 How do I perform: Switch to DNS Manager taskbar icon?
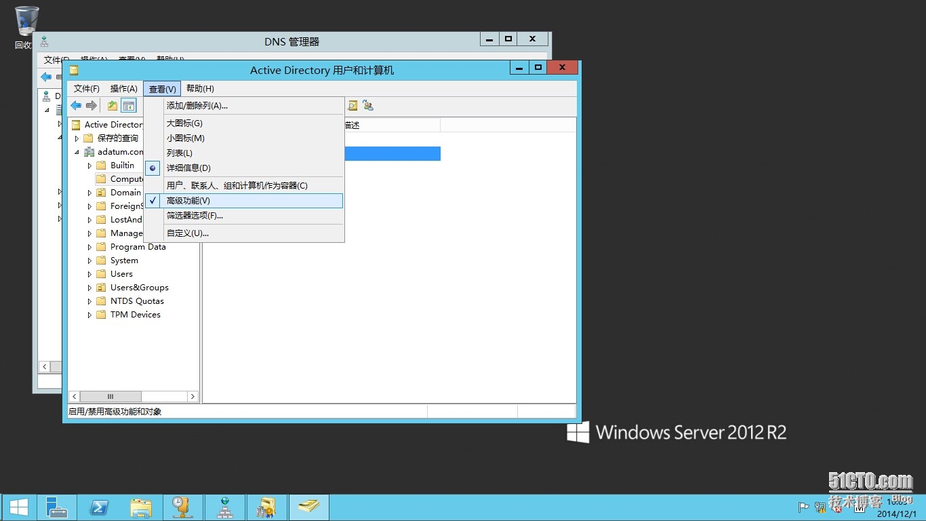tap(224, 507)
